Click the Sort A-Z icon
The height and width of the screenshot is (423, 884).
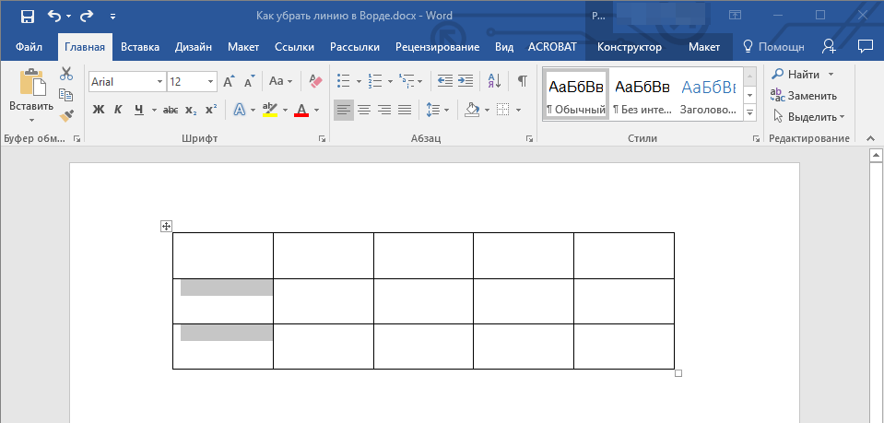[x=493, y=81]
